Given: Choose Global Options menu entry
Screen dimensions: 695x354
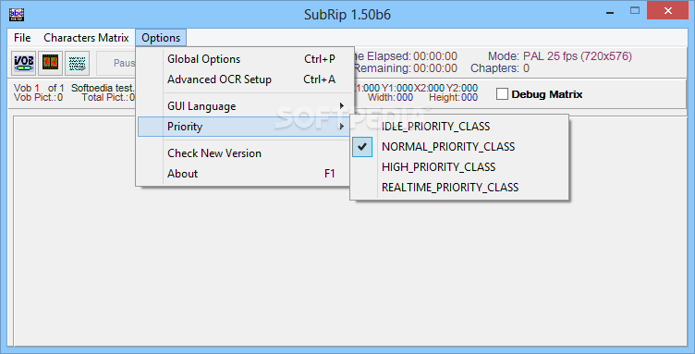Looking at the screenshot, I should click(245, 59).
